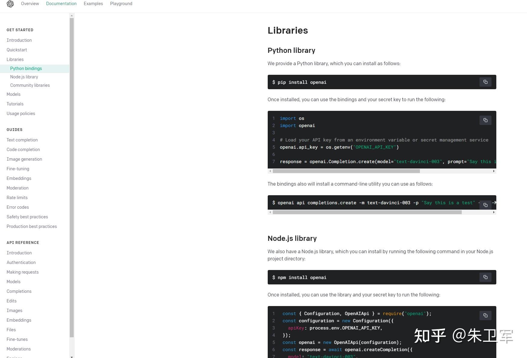527x358 pixels.
Task: Click the OpenAI logo icon
Action: (x=10, y=4)
